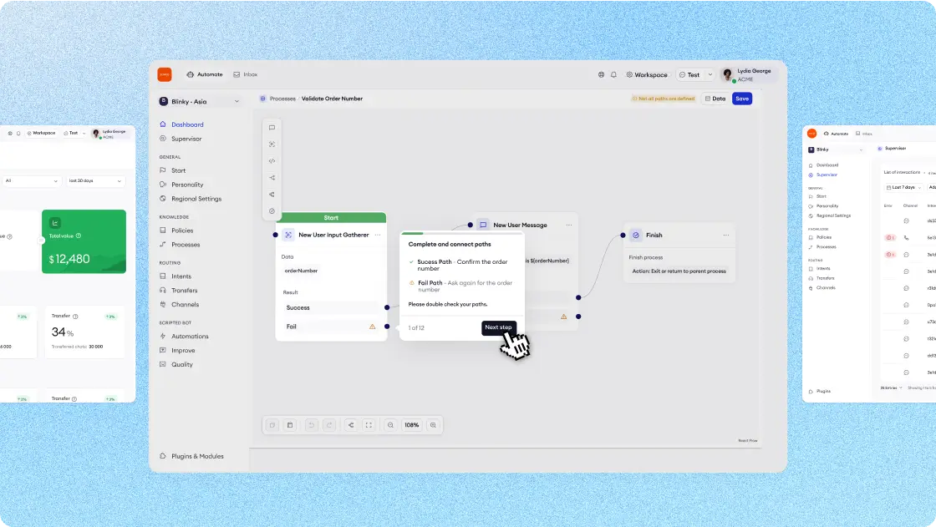Image resolution: width=936 pixels, height=527 pixels.
Task: Click the fit-to-screen icon in the bottom toolbar
Action: [369, 425]
